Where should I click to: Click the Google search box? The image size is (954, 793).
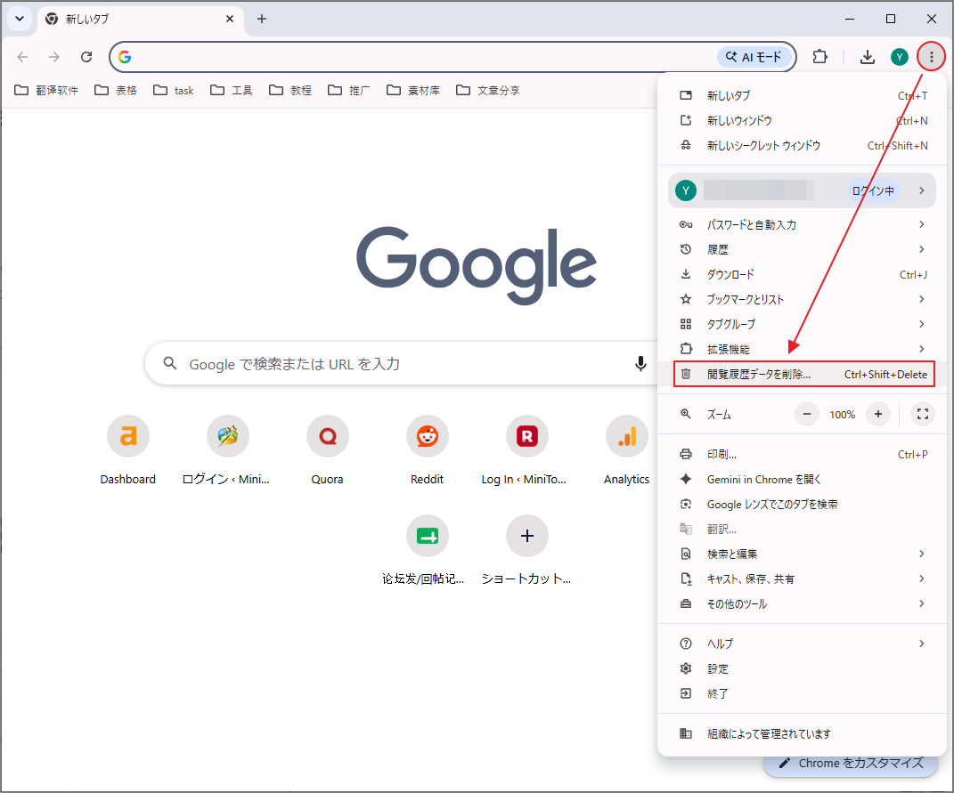pos(402,364)
